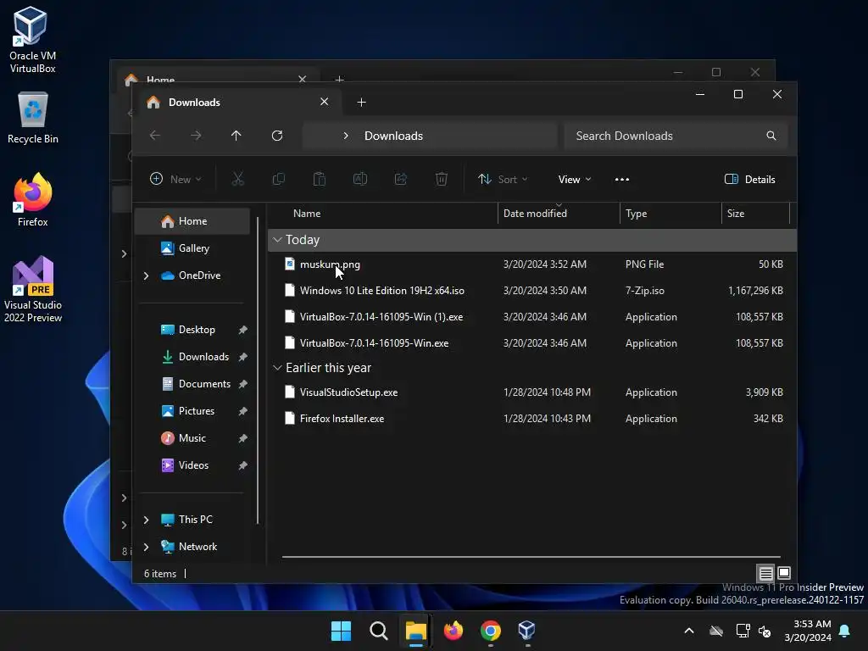Toggle the Details pane
The height and width of the screenshot is (651, 868).
pos(750,180)
